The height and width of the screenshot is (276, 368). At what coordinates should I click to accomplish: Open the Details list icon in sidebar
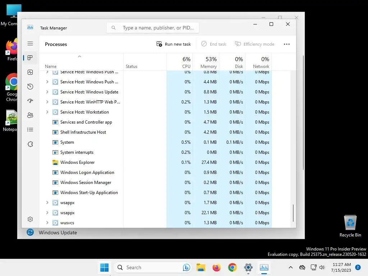point(30,129)
